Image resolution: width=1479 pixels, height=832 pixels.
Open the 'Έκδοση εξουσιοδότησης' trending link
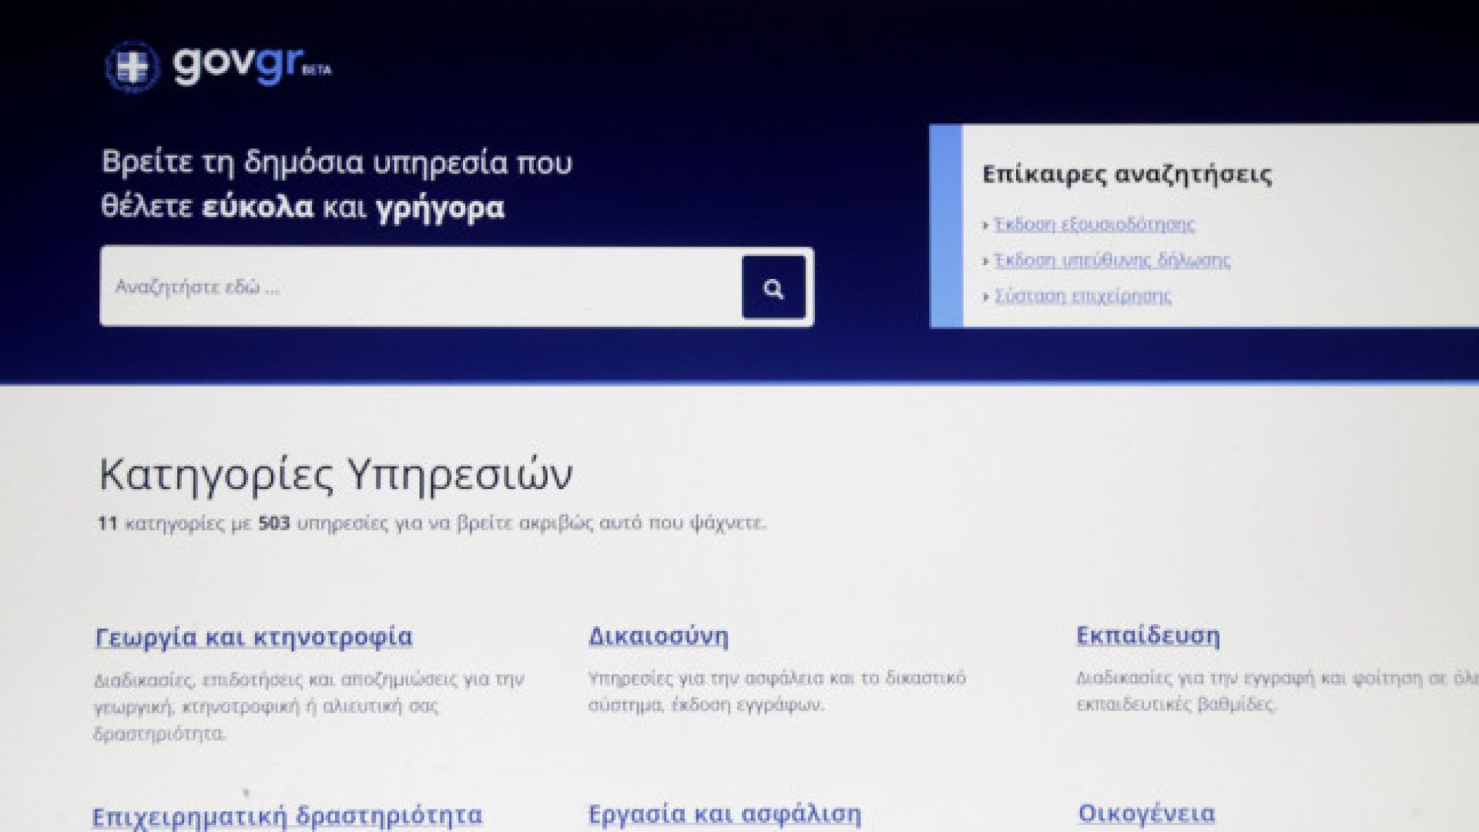[1094, 224]
